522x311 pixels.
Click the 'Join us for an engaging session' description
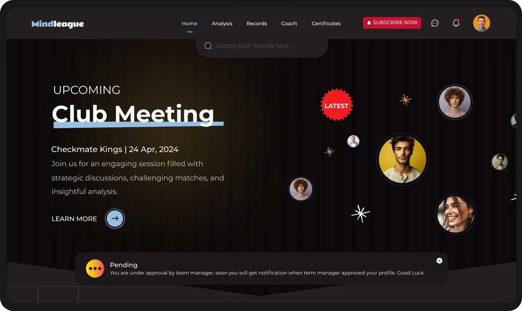pyautogui.click(x=138, y=178)
